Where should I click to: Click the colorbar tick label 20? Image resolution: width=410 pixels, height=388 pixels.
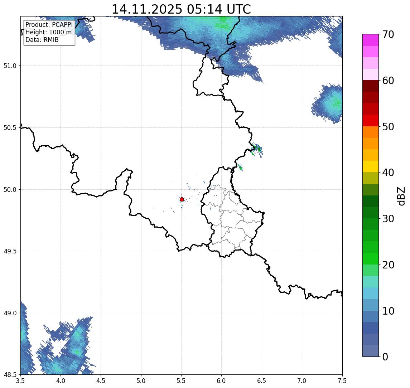(388, 265)
